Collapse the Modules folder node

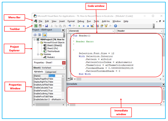pyautogui.click(x=38, y=54)
